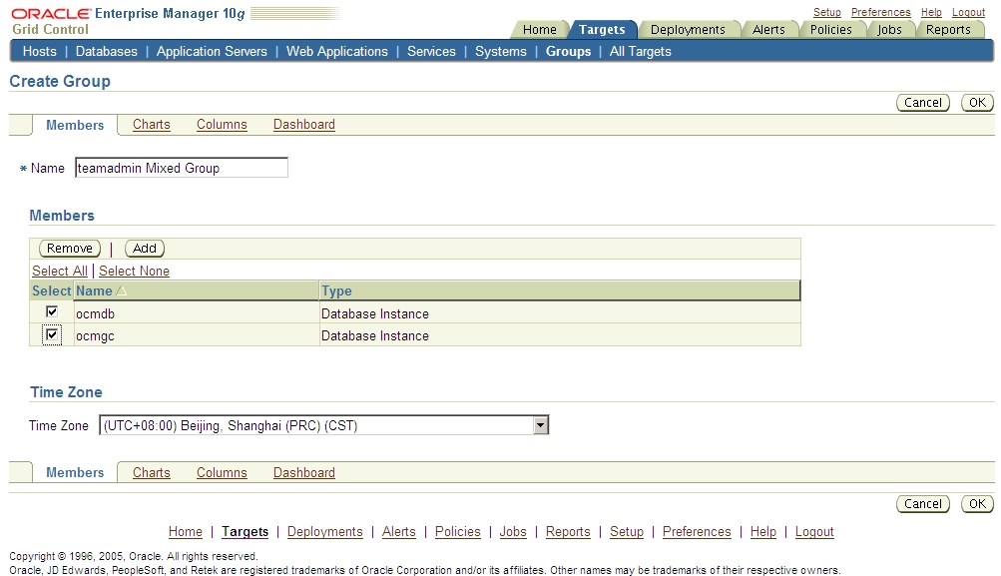
Task: Click the footer Deployments link
Action: pos(325,532)
